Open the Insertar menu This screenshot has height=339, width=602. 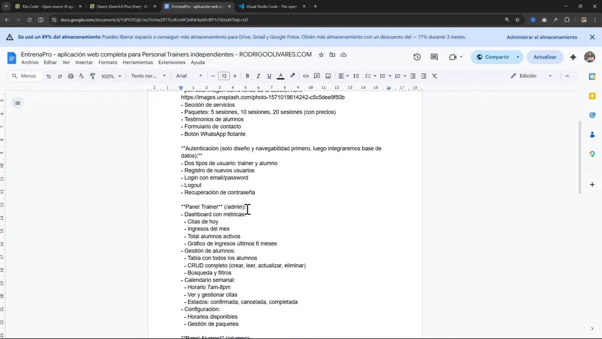(84, 62)
